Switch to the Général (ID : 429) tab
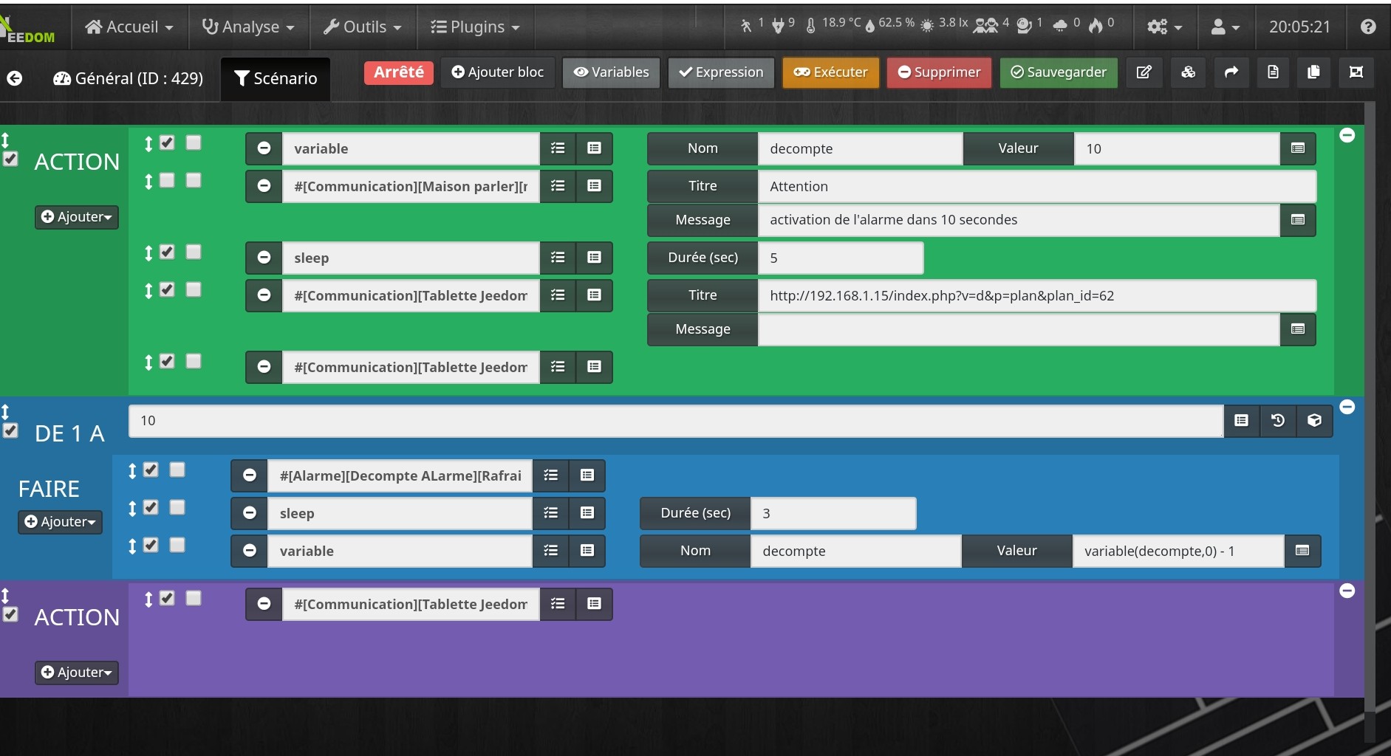This screenshot has width=1391, height=756. pos(128,78)
